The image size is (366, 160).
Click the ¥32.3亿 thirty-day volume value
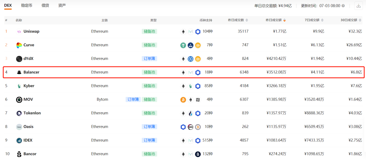coord(355,31)
